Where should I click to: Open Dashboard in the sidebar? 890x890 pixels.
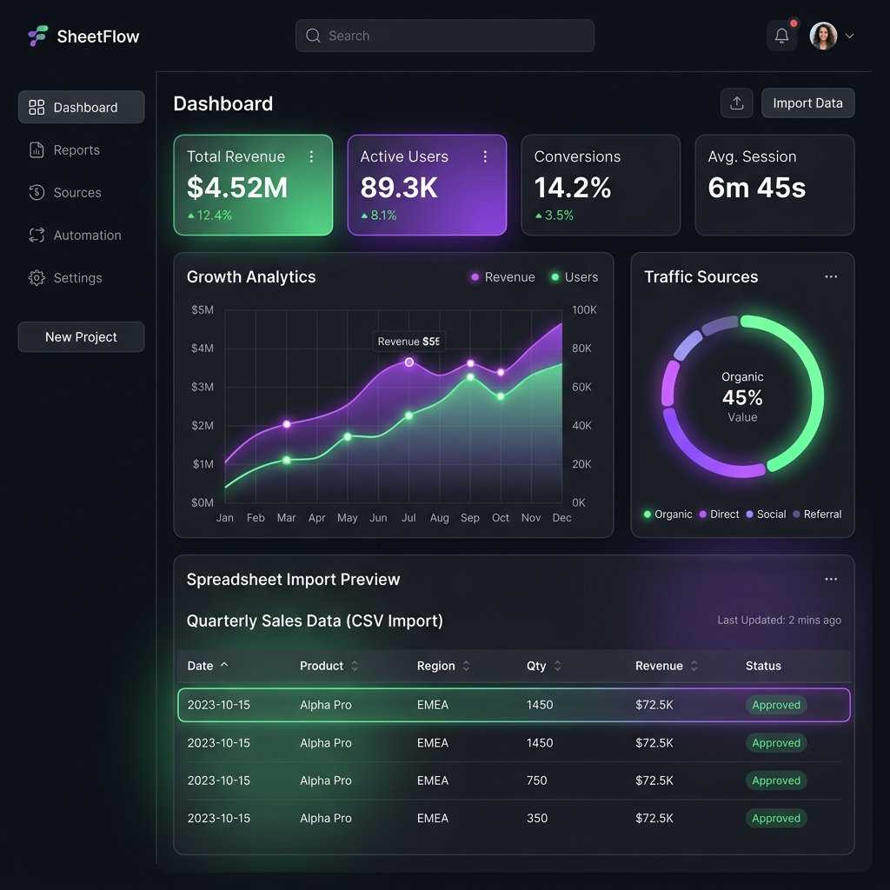[x=81, y=107]
